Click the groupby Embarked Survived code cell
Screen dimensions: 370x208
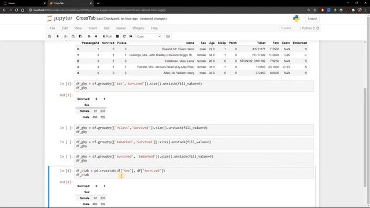[194, 144]
